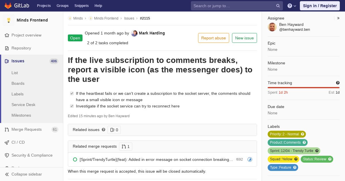This screenshot has height=181, width=345.
Task: Open Snippets in the top navbar
Action: click(x=81, y=6)
